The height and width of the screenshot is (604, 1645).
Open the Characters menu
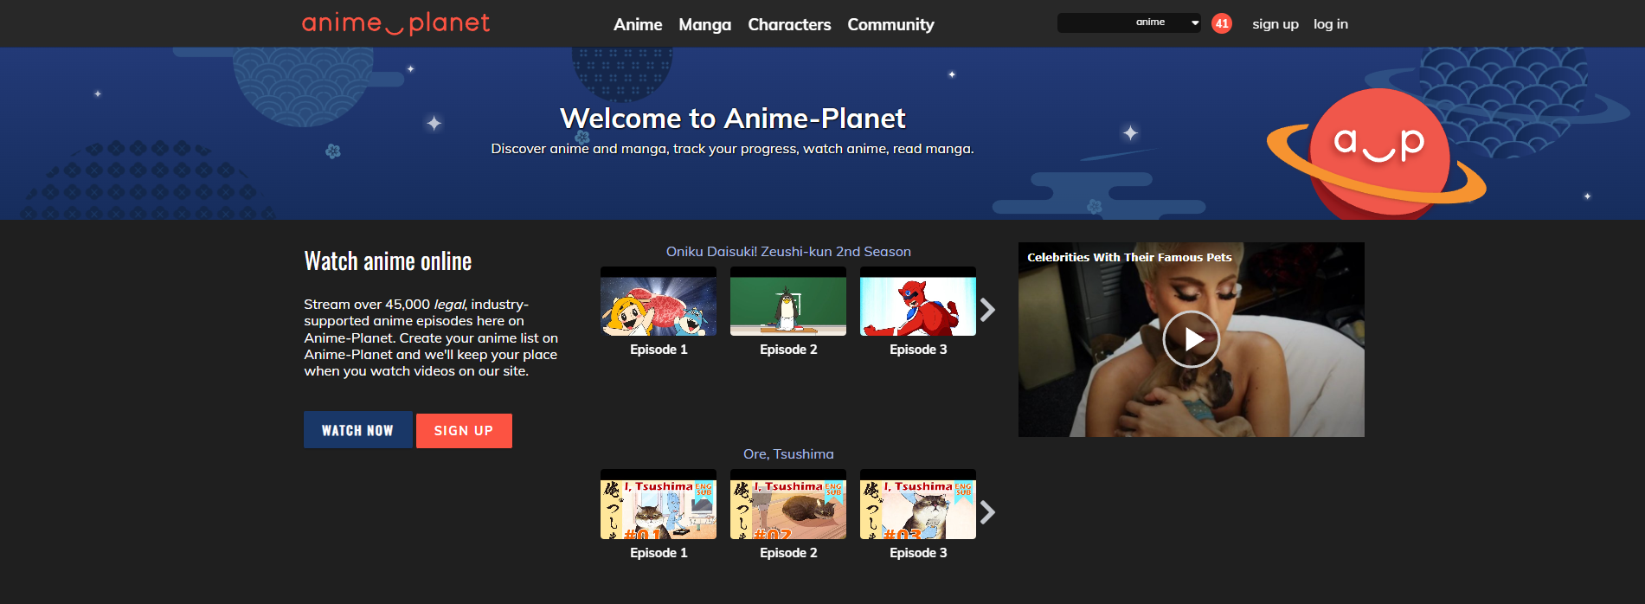point(789,24)
